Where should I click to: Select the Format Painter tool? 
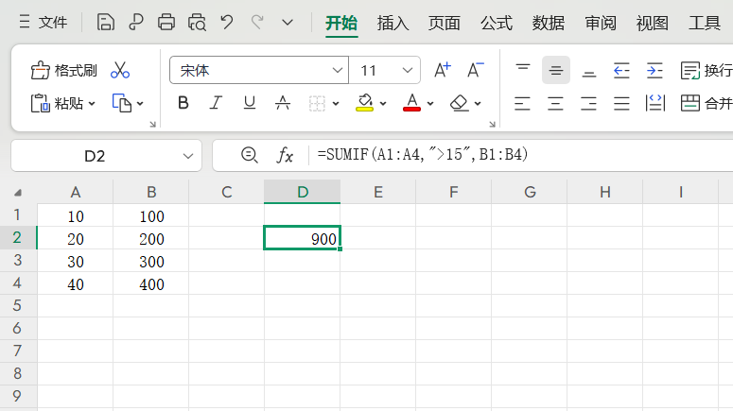(64, 70)
